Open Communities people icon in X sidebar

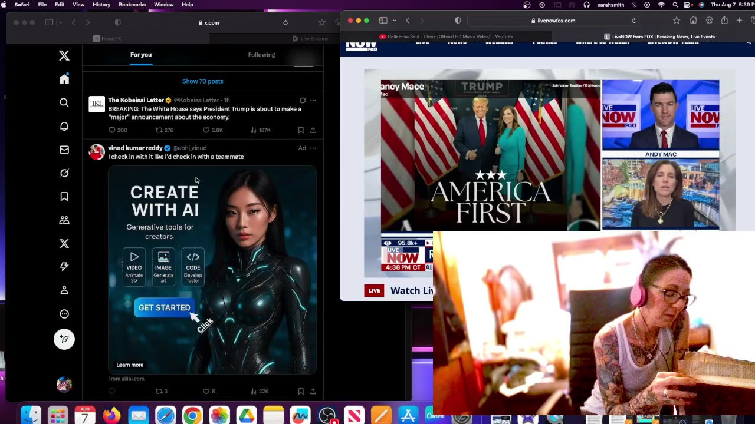pyautogui.click(x=64, y=220)
